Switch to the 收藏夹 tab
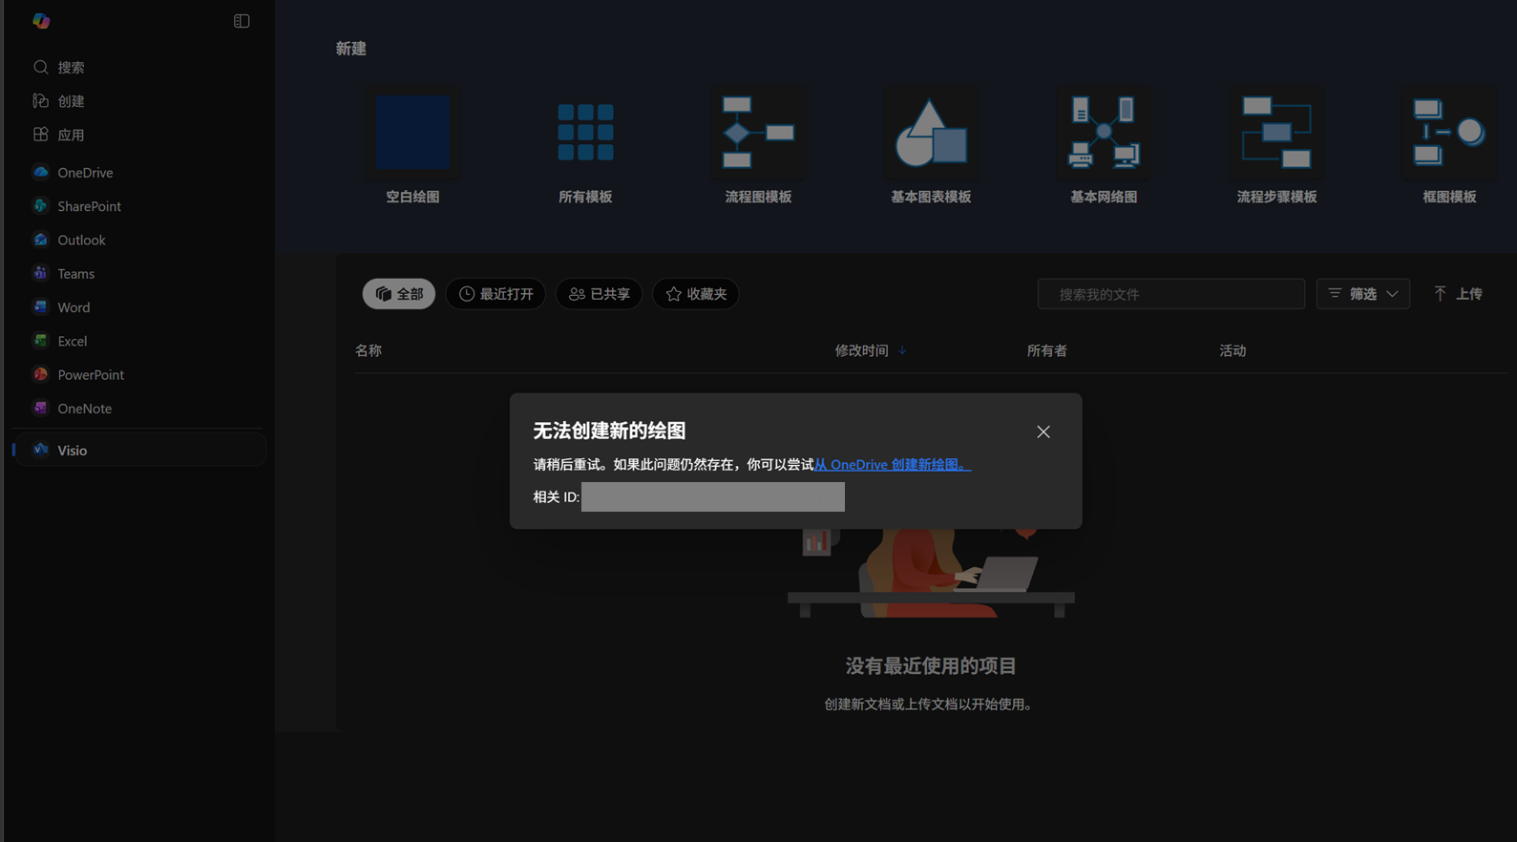The width and height of the screenshot is (1517, 842). [695, 294]
